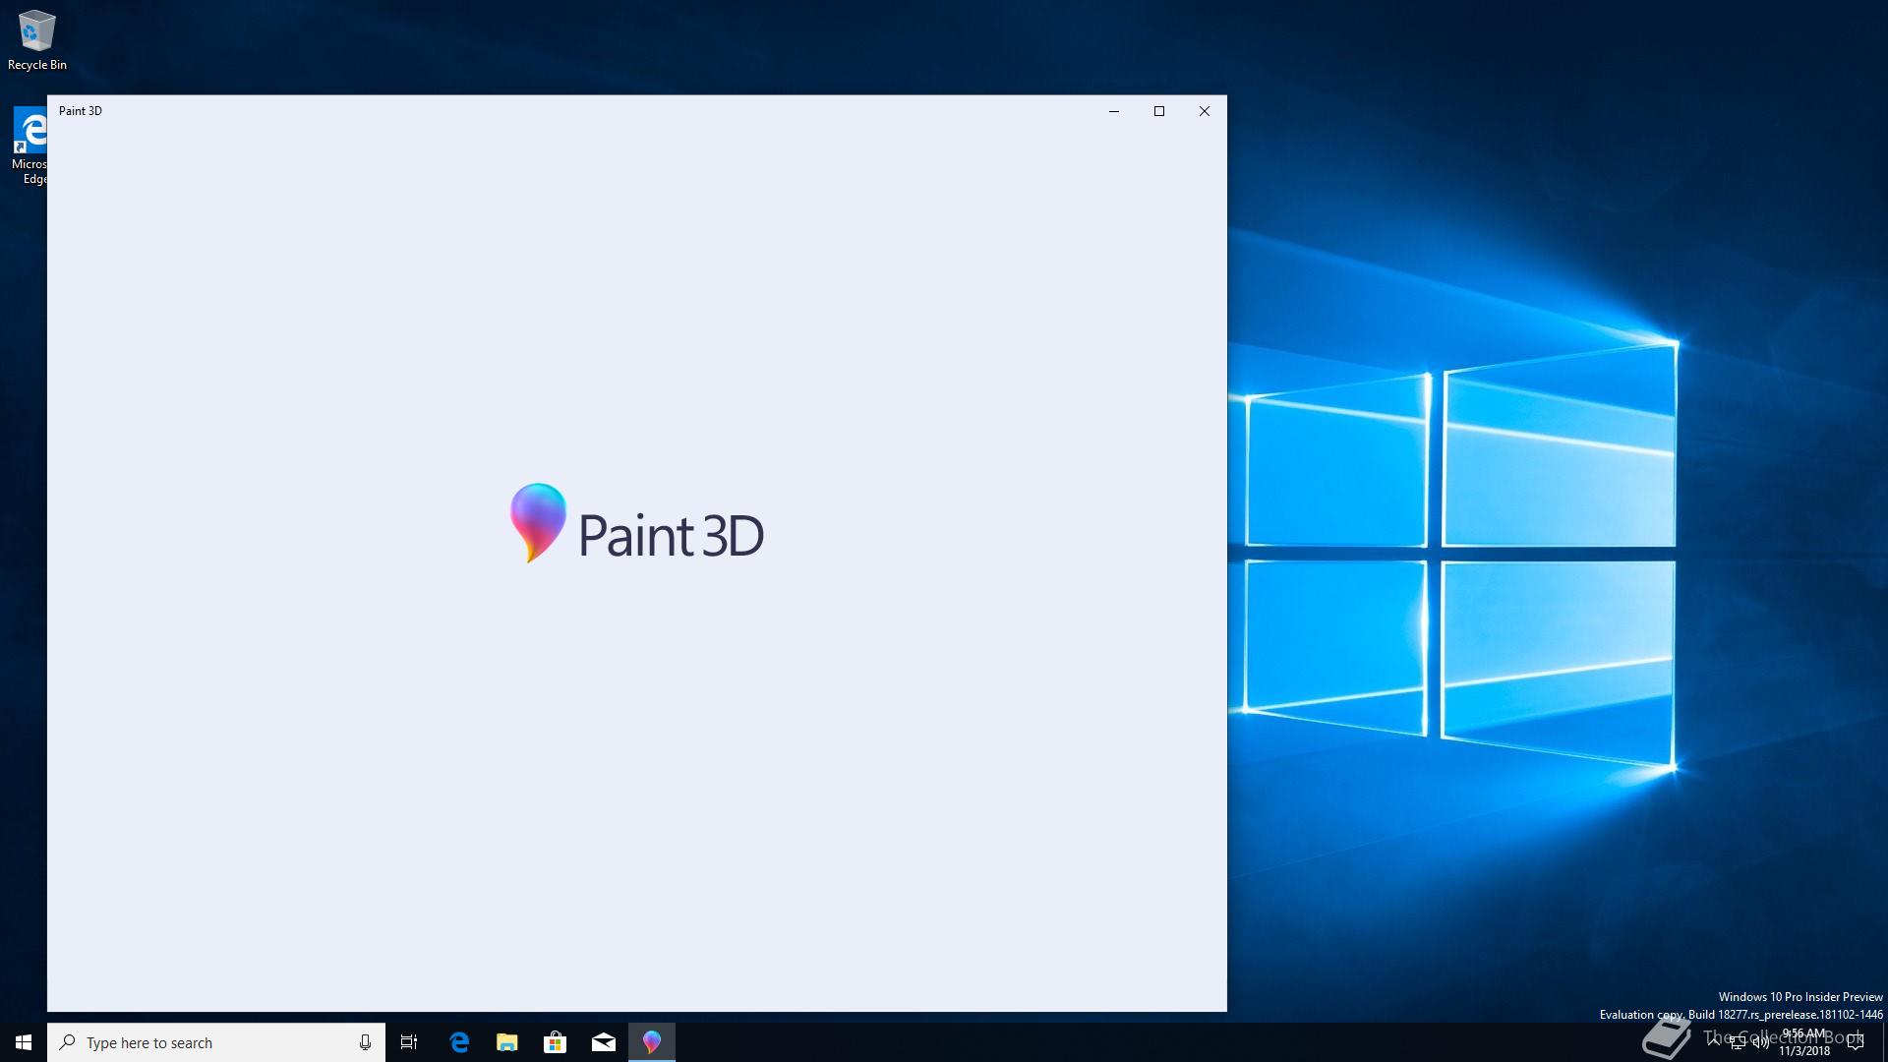Click the clock showing 9:56 AM

click(x=1804, y=1042)
